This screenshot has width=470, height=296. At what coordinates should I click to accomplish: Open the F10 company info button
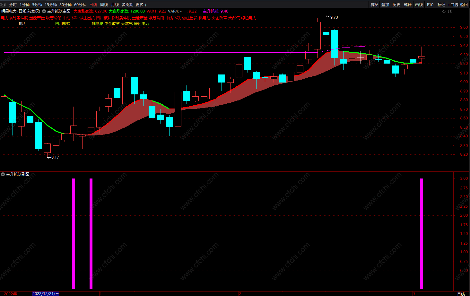point(430,5)
